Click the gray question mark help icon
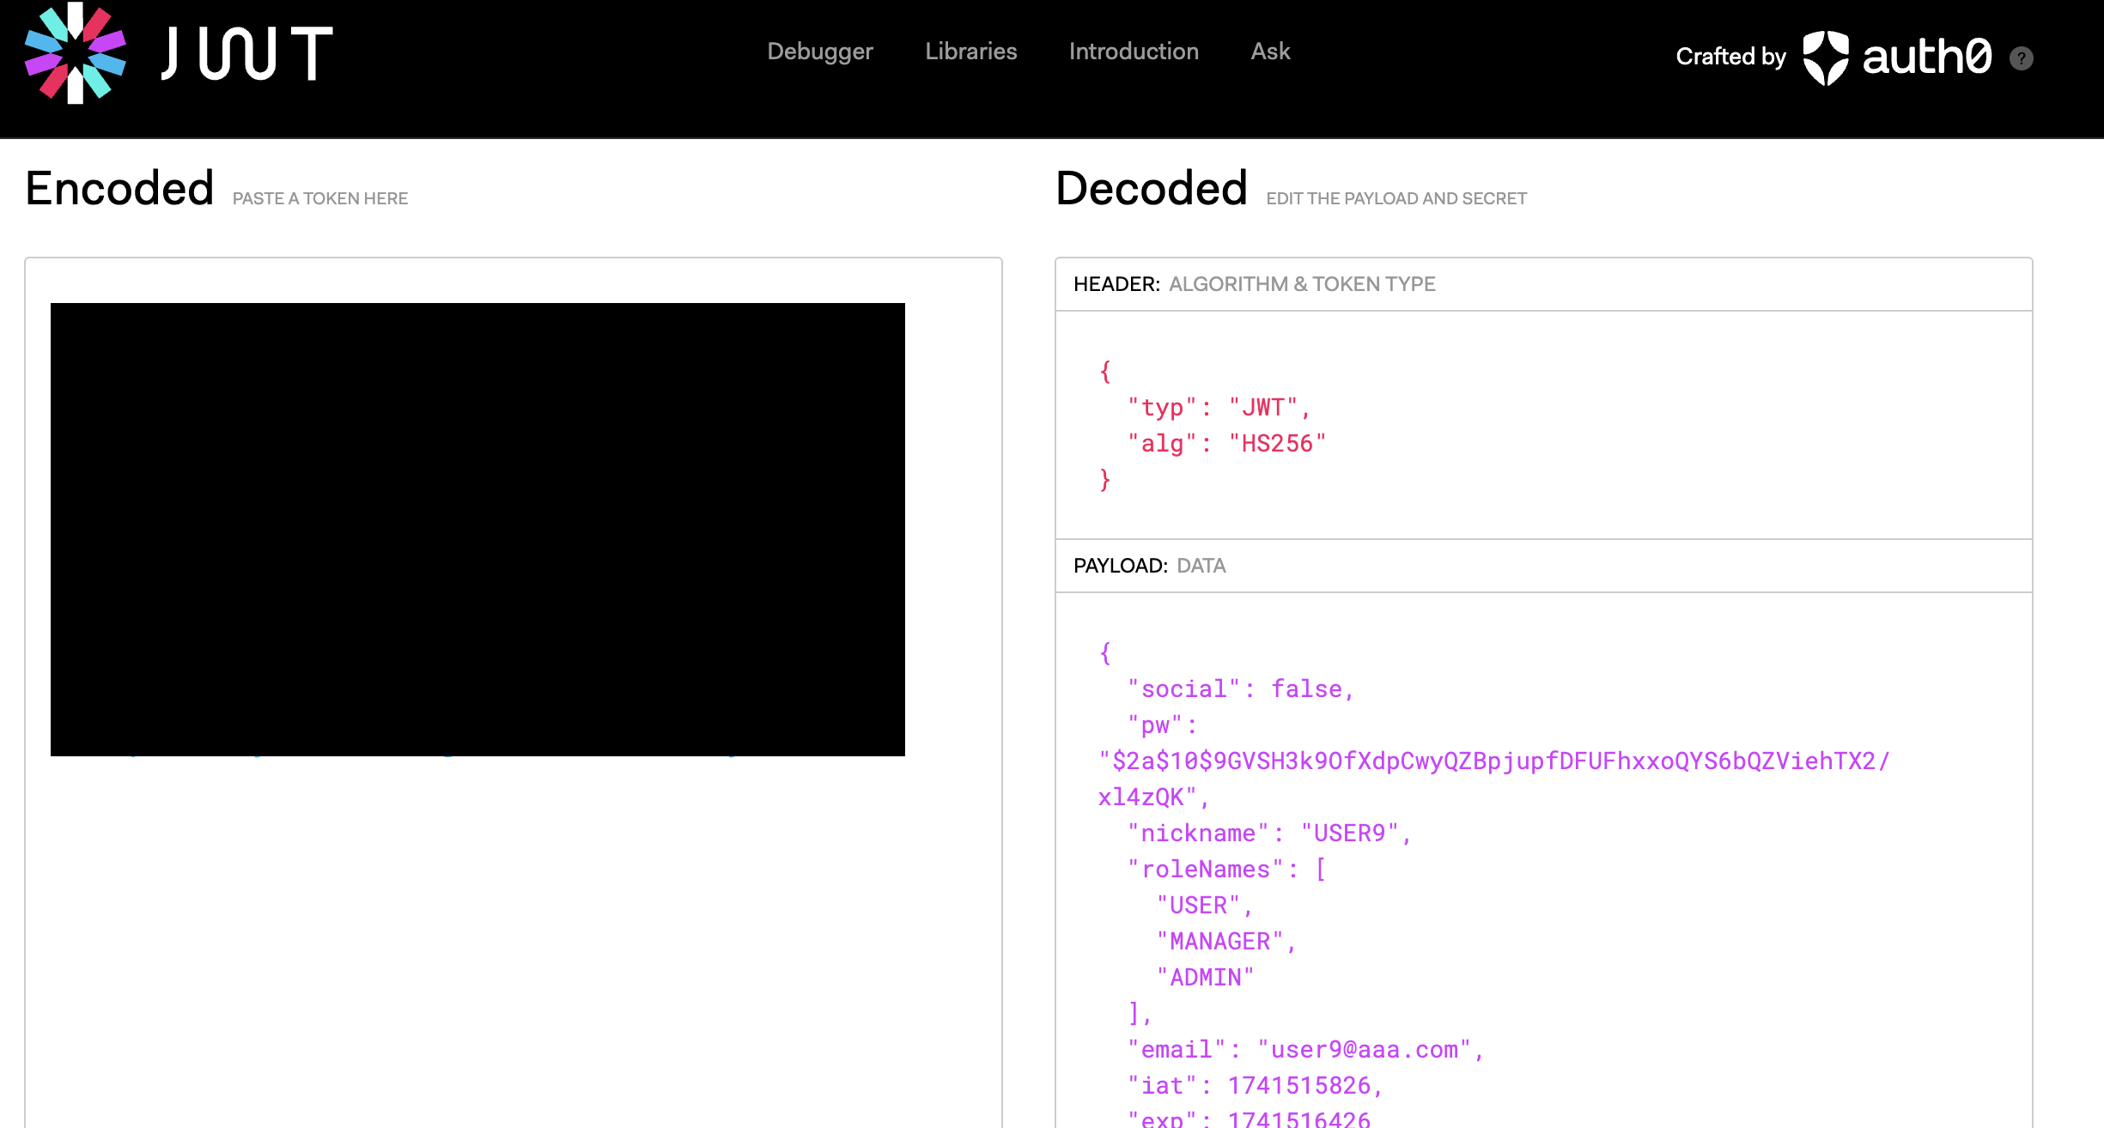 click(2021, 58)
